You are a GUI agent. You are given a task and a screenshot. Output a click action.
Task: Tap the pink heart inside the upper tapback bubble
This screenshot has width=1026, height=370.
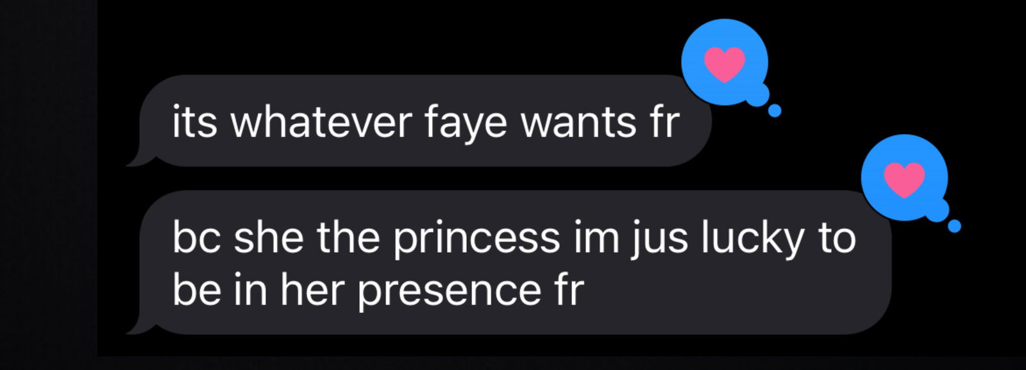pyautogui.click(x=725, y=64)
